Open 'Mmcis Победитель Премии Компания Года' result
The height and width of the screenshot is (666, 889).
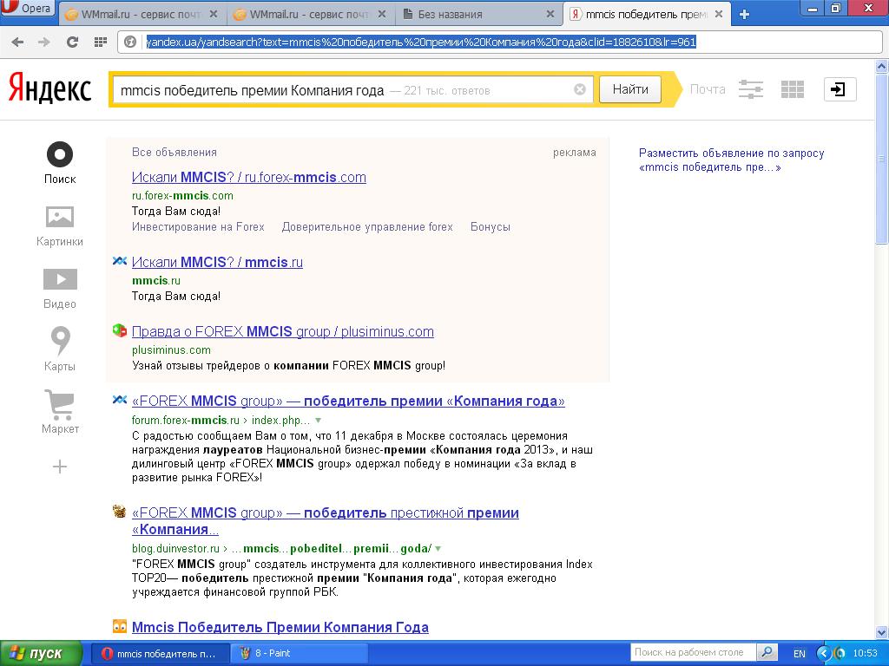click(280, 628)
